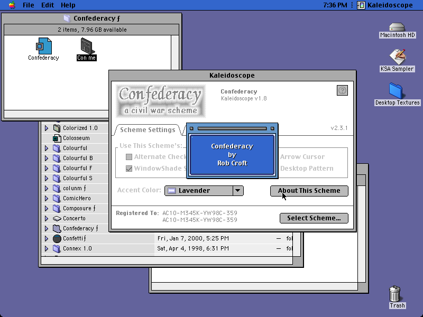Select the Connex 1.0 folder icon
The image size is (423, 317).
57,248
